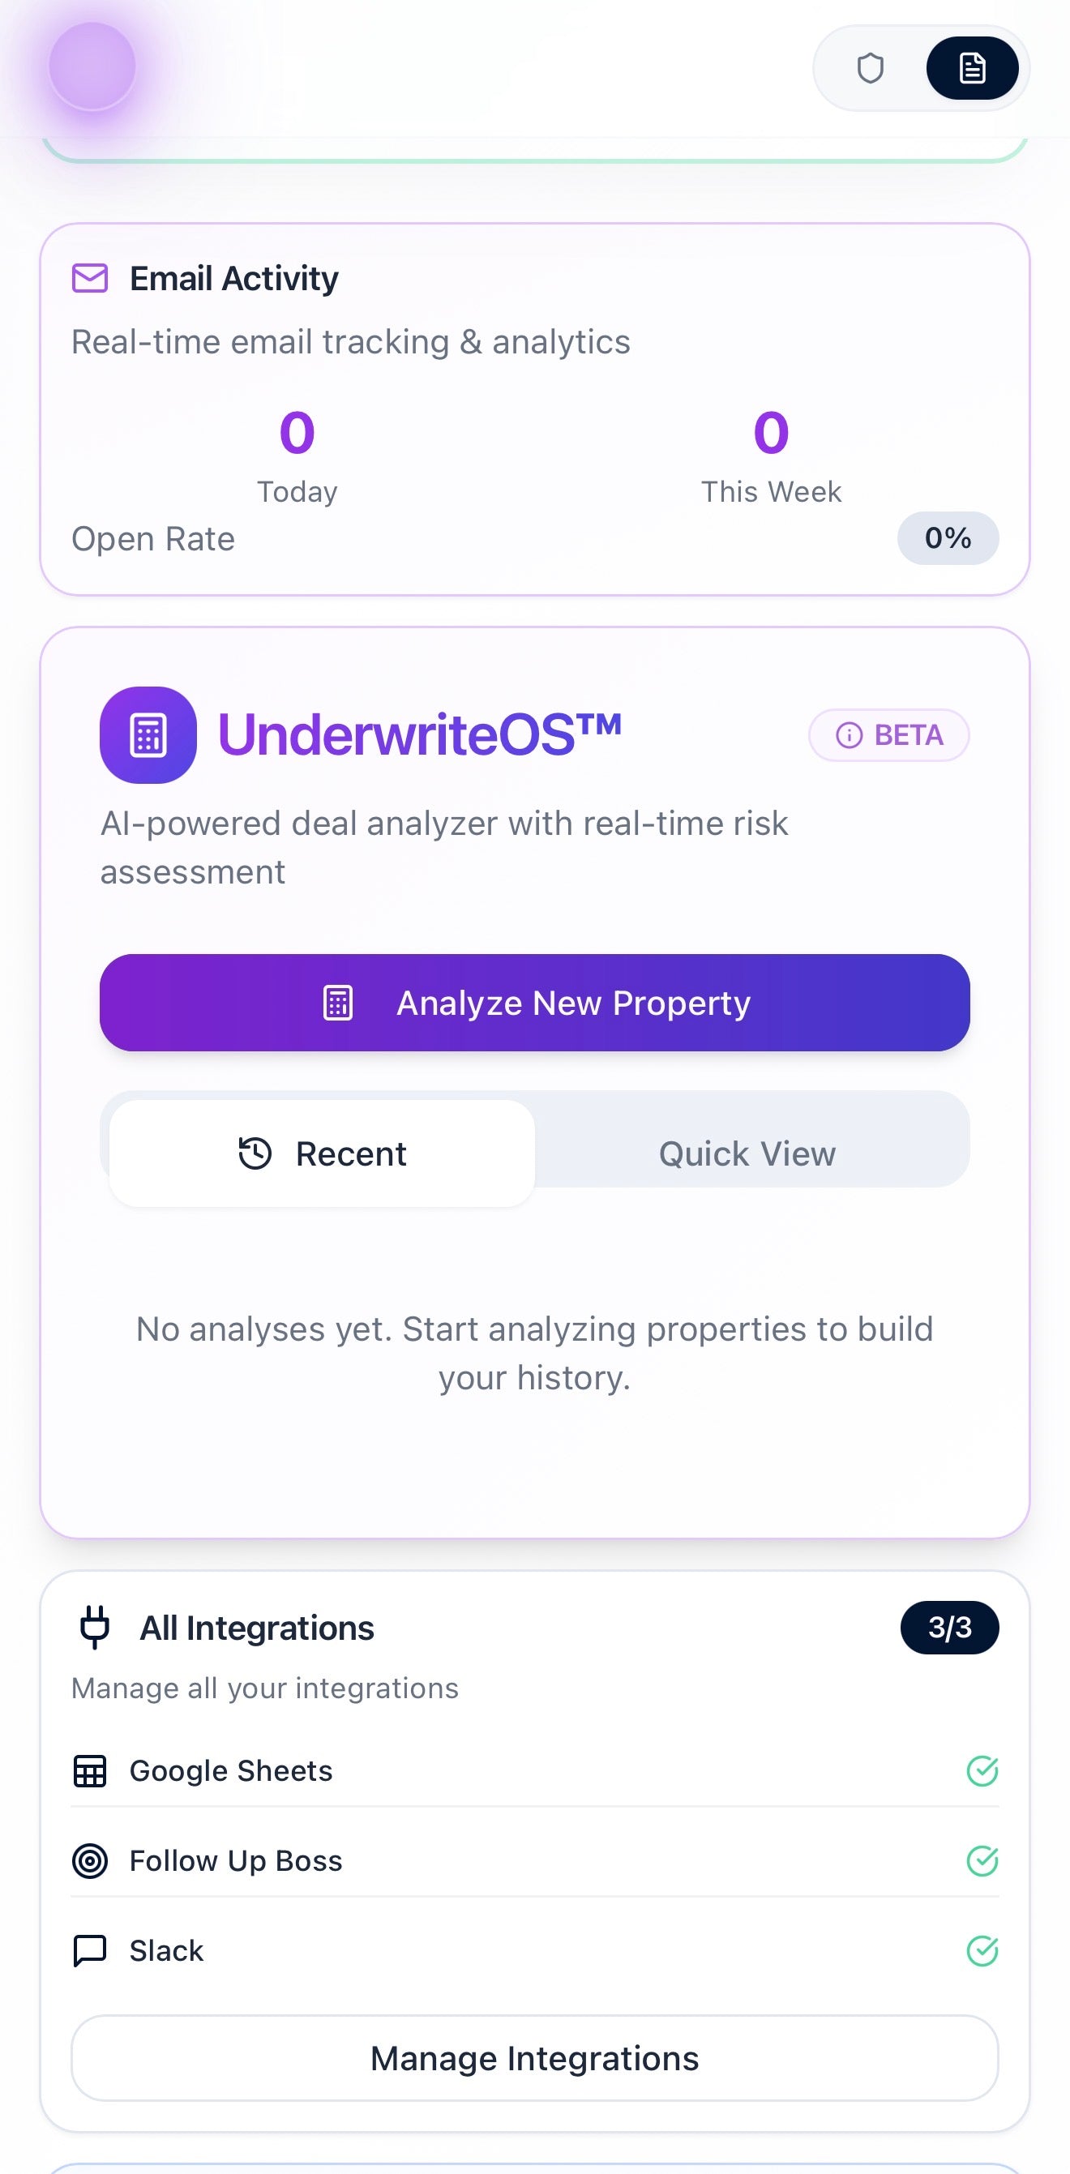1070x2174 pixels.
Task: Click the Slack speech bubble icon
Action: point(90,1950)
